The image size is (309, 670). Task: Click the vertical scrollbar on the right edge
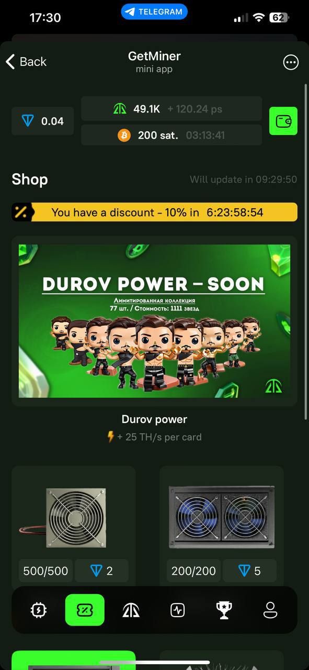click(x=305, y=251)
